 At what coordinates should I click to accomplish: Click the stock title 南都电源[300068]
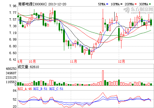[x=32, y=4]
